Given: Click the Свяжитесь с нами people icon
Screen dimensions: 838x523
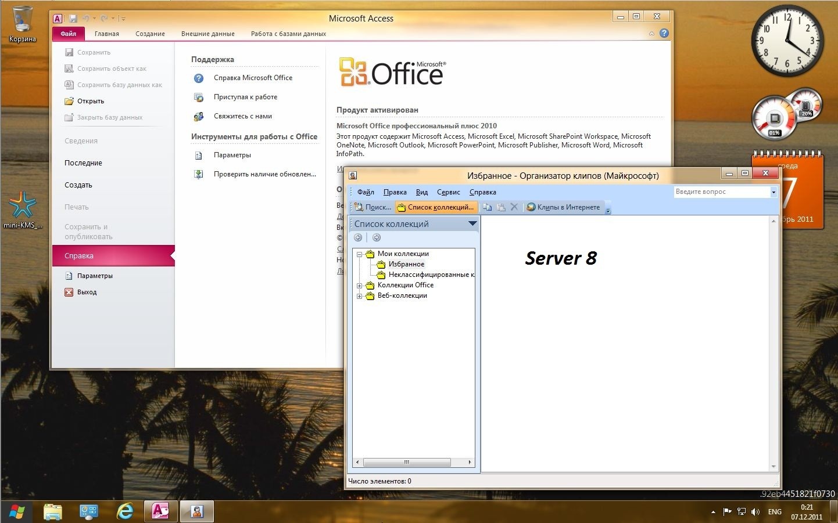Looking at the screenshot, I should point(199,117).
